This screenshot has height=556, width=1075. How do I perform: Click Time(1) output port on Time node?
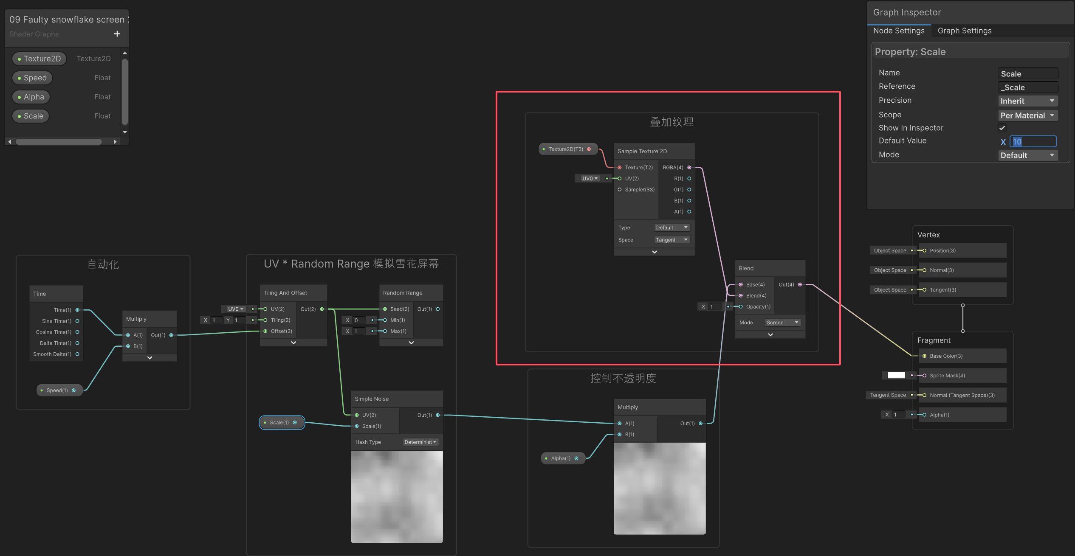click(x=77, y=310)
